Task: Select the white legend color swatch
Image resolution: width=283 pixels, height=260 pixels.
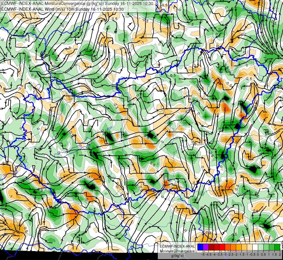Action: [255, 247]
